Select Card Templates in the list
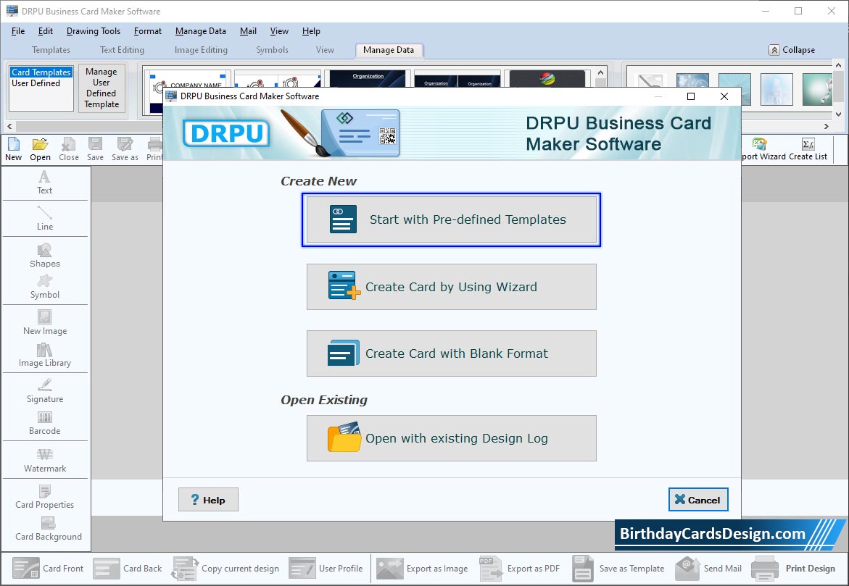This screenshot has width=849, height=586. coord(41,72)
